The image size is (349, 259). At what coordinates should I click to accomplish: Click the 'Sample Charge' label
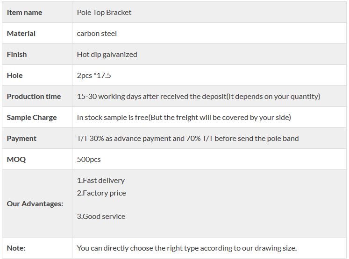[32, 118]
